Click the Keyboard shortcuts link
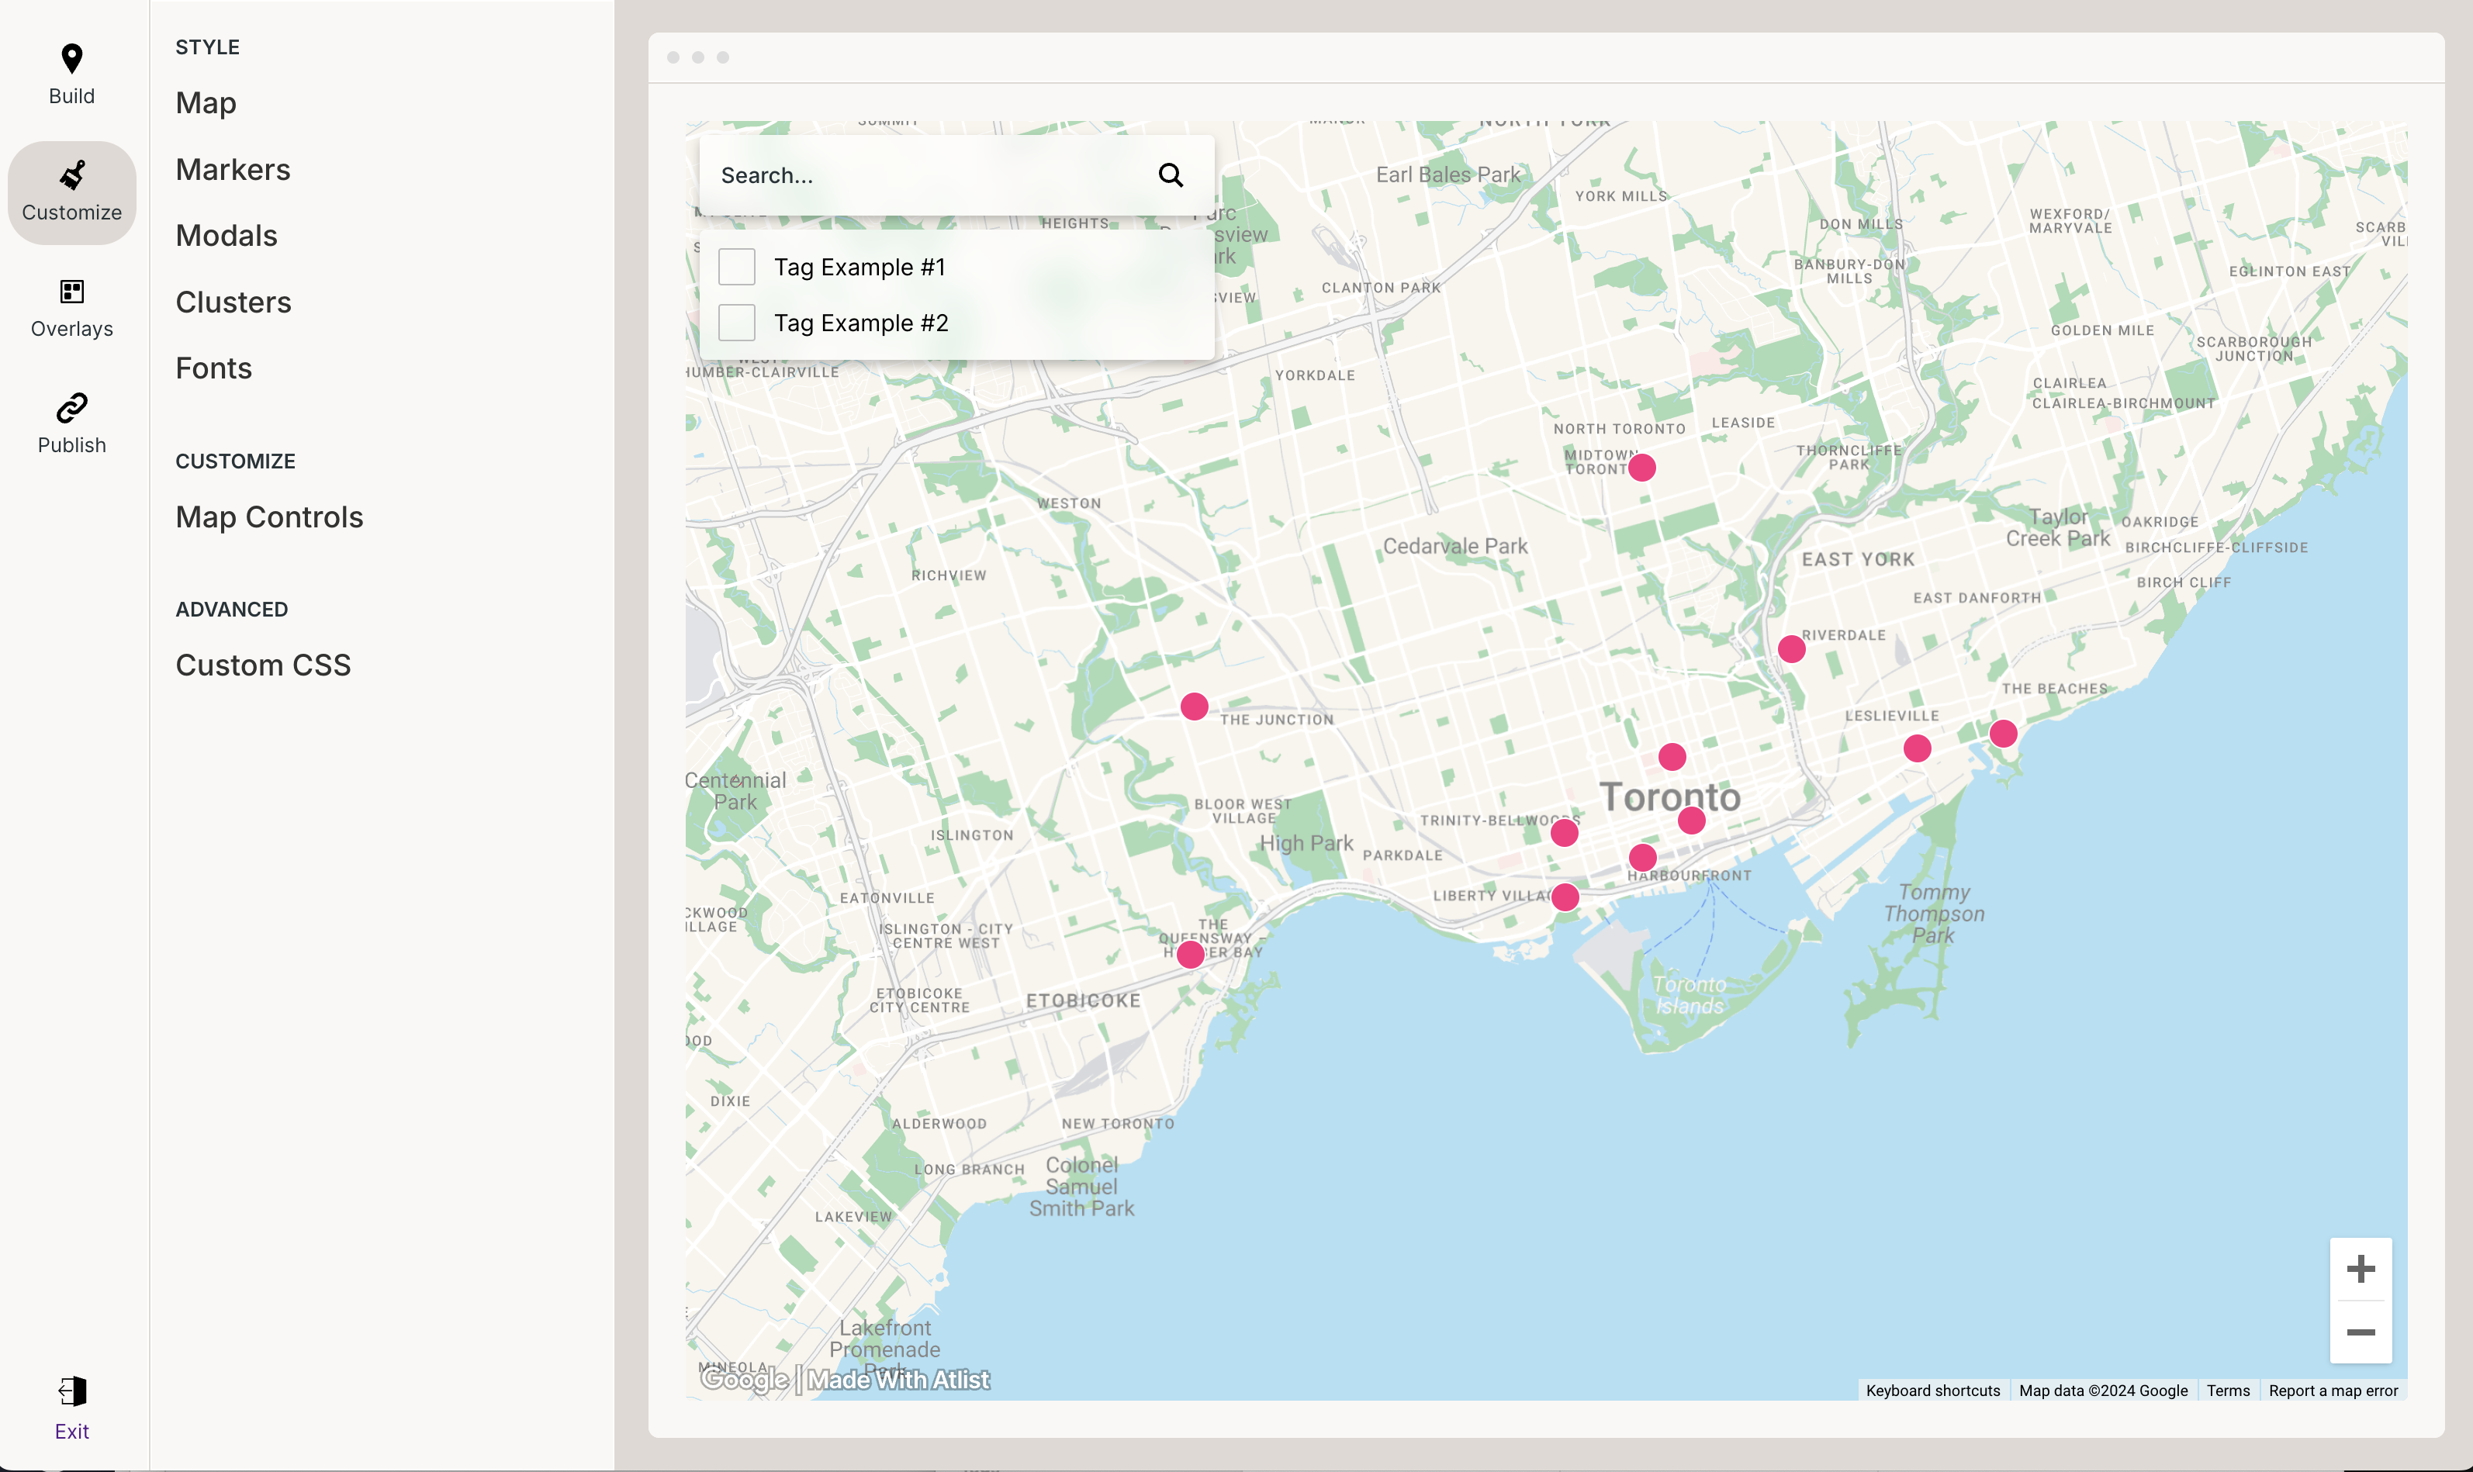Screen dimensions: 2473x1472 (x=1932, y=1391)
